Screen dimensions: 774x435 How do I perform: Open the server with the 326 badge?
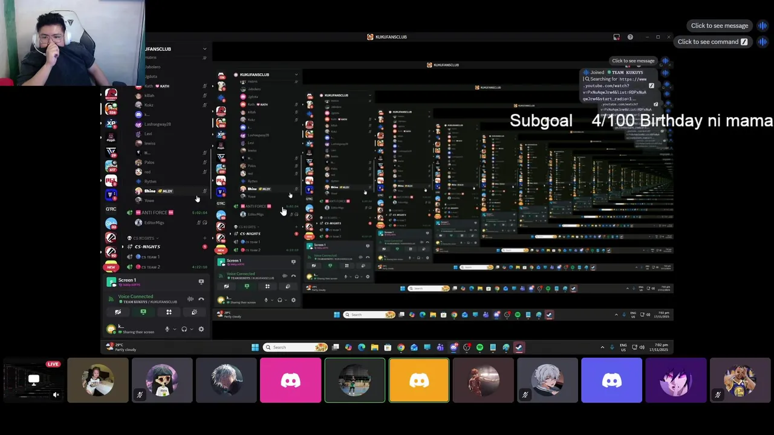pyautogui.click(x=111, y=108)
